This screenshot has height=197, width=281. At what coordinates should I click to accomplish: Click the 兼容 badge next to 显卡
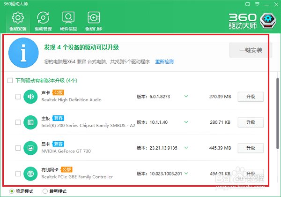58,144
